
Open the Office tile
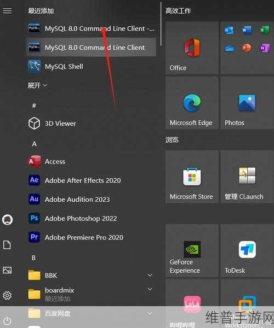pos(192,48)
